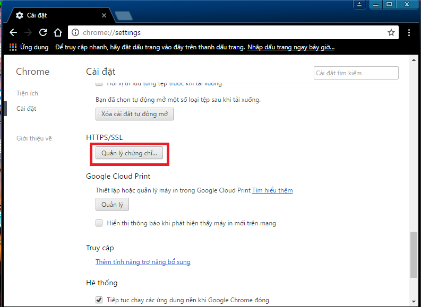Uncheck continue running background apps checkbox
This screenshot has height=307, width=421.
[99, 300]
